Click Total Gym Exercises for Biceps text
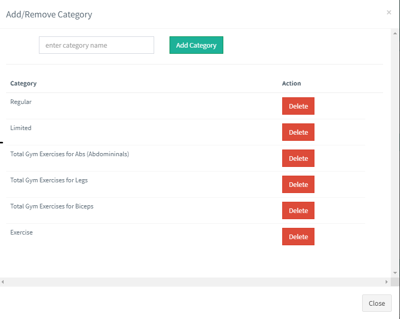This screenshot has height=319, width=400. [52, 206]
